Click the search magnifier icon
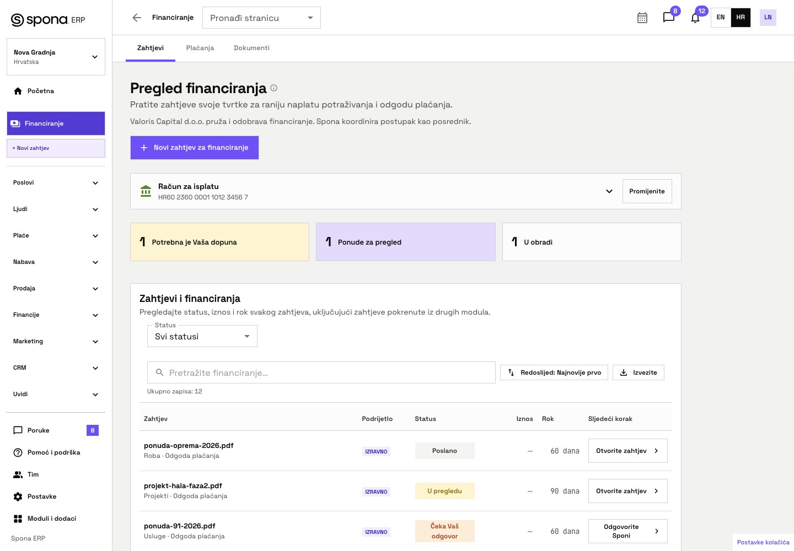 pyautogui.click(x=160, y=372)
